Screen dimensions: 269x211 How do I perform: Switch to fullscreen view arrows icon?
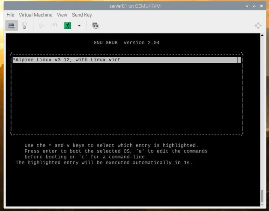[x=258, y=26]
